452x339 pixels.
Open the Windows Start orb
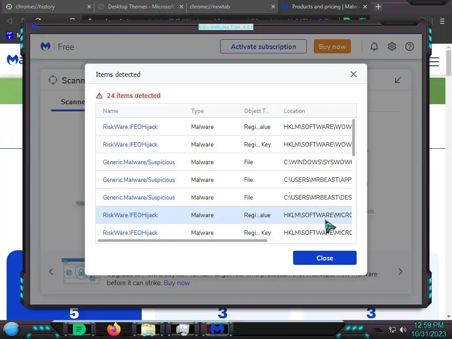tap(11, 329)
